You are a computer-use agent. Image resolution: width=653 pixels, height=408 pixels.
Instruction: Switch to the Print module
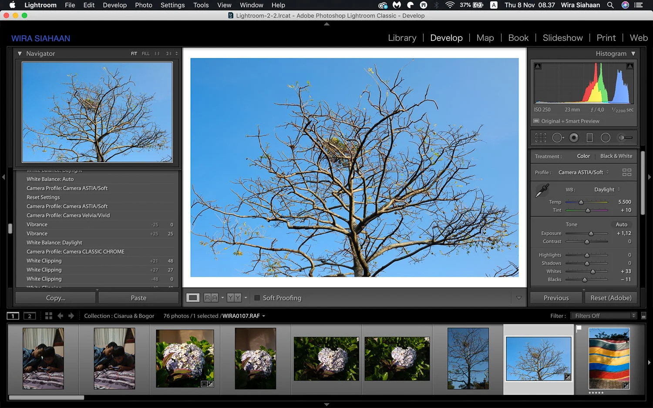(606, 38)
